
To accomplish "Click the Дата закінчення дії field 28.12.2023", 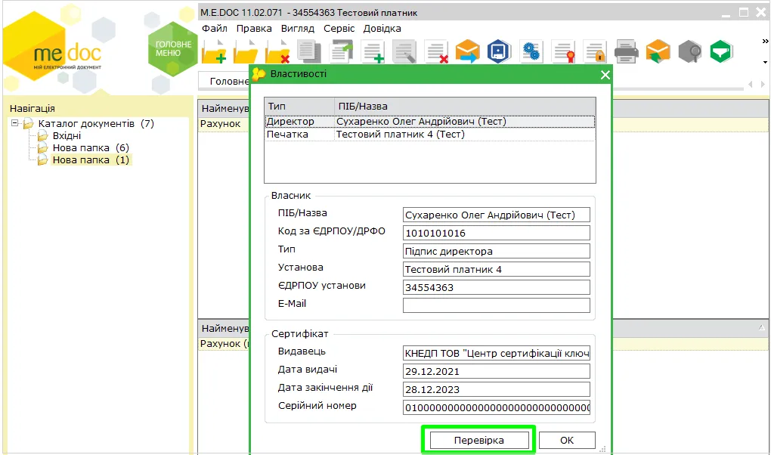I will coord(496,389).
